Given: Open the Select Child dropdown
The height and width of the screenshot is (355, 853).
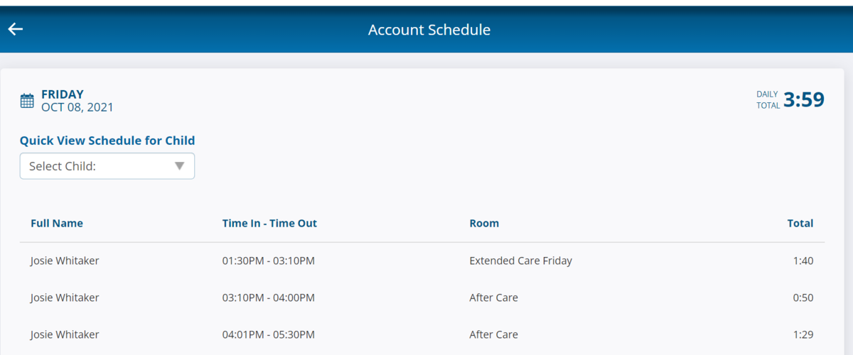Looking at the screenshot, I should pyautogui.click(x=107, y=166).
